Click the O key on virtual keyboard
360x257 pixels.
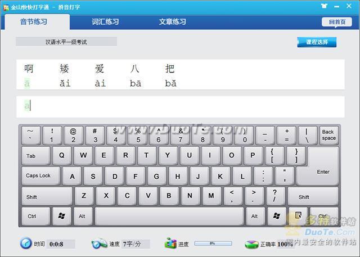point(232,156)
